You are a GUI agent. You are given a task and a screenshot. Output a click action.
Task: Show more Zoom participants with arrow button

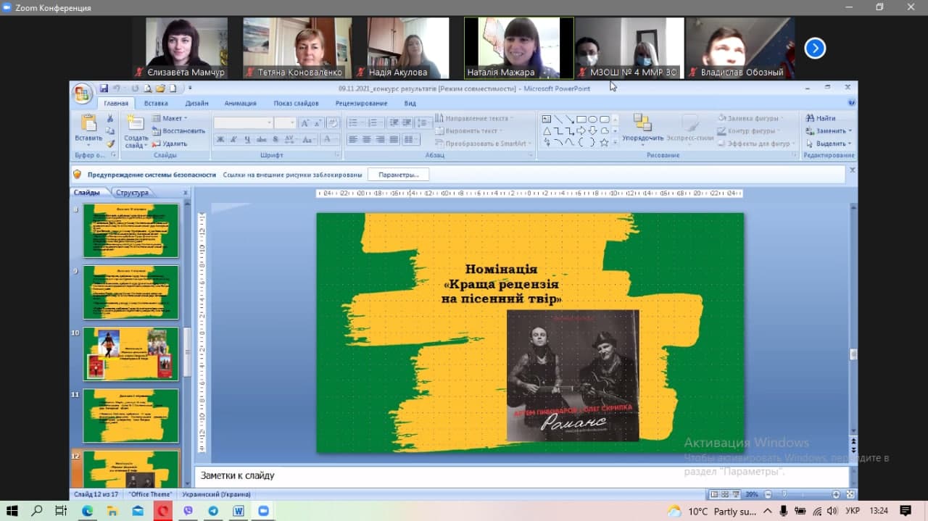(x=815, y=49)
